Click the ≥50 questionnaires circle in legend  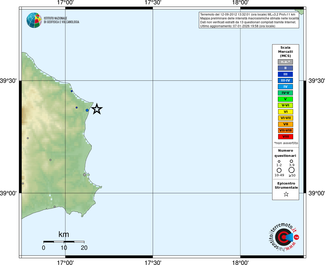pos(292,170)
